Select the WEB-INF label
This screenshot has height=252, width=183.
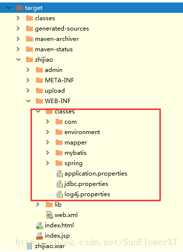coord(58,101)
